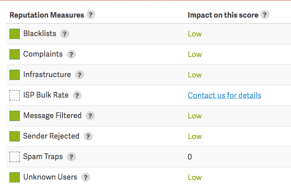Open help icon beside Reputation Measures heading
This screenshot has height=196, width=291.
pos(91,15)
